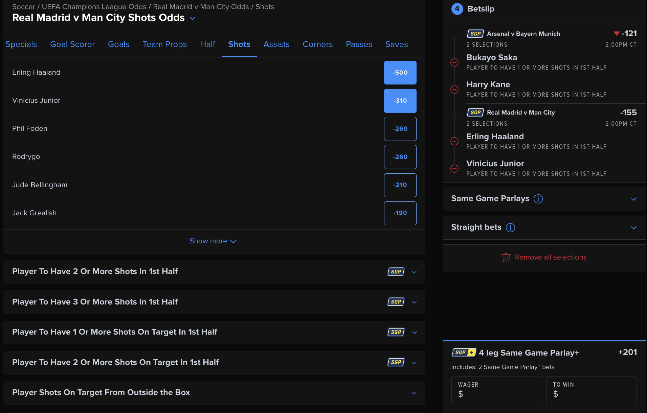Deselect Erling Haaland -500 odds
The width and height of the screenshot is (647, 413).
(x=400, y=73)
